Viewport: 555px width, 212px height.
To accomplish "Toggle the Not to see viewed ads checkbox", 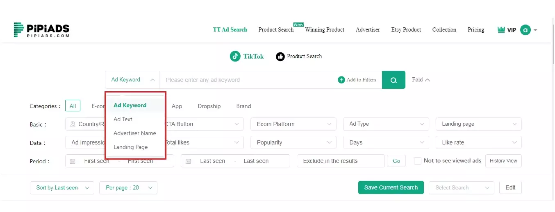I will coord(418,161).
